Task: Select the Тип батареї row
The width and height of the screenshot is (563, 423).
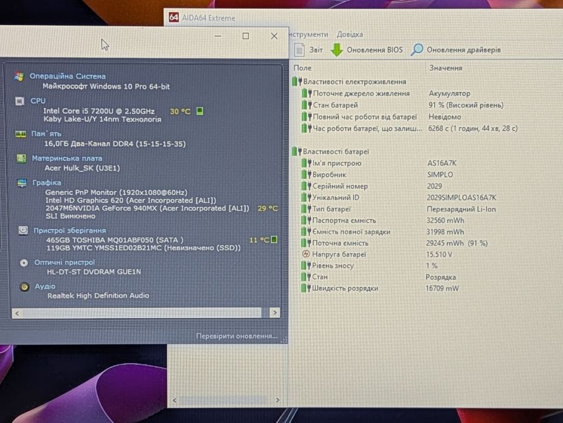Action: (398, 209)
